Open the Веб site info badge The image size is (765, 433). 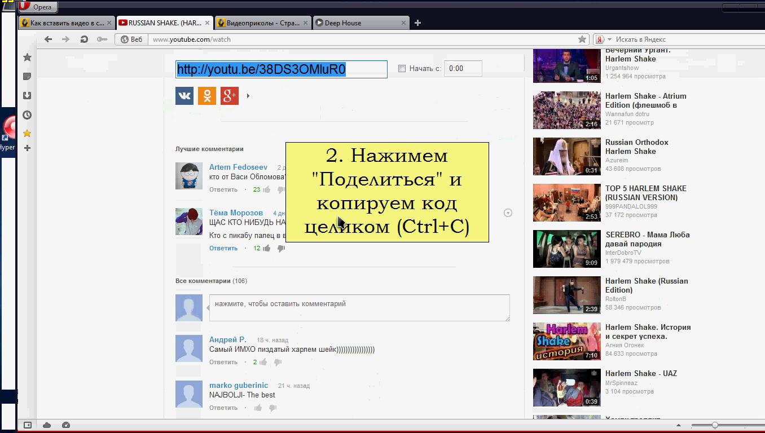131,39
